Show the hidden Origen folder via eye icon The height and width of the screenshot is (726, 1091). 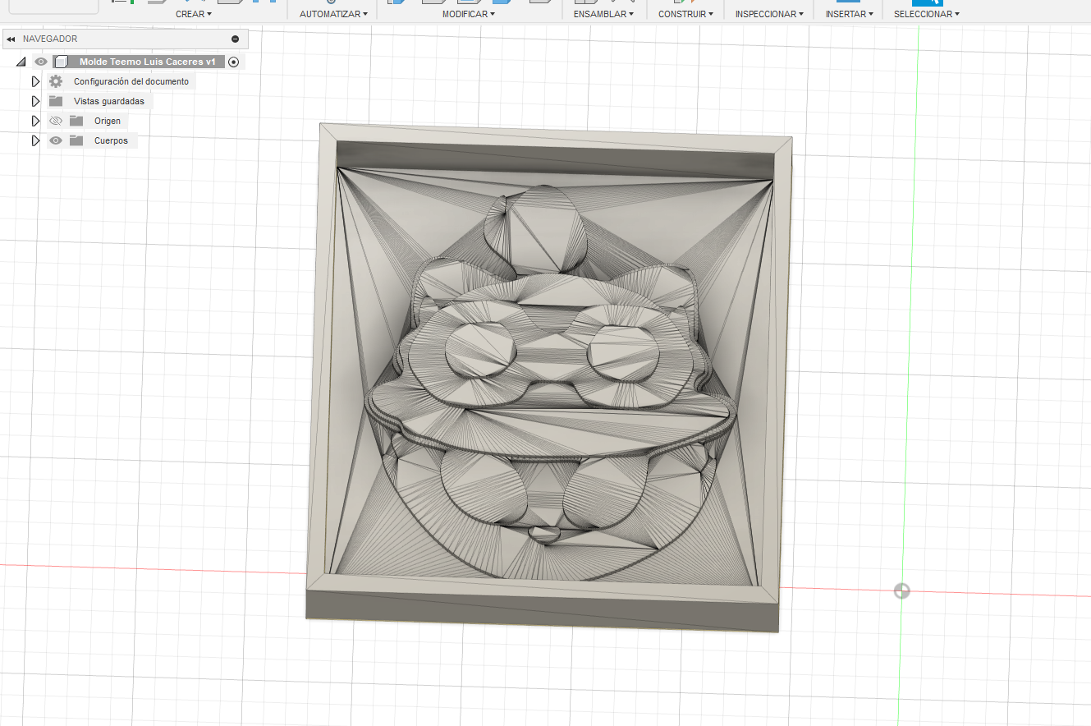56,121
